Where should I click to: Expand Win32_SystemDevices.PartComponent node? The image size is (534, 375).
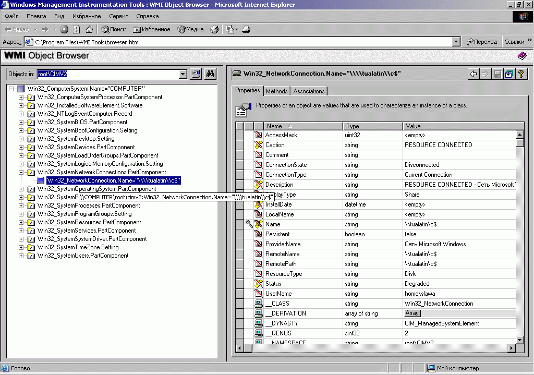21,147
